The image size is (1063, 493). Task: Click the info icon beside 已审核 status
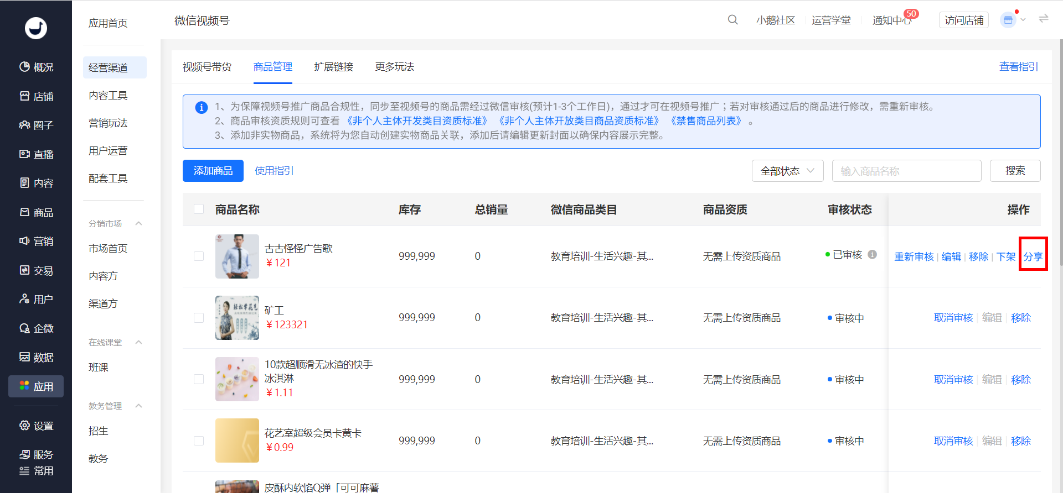[x=872, y=255]
